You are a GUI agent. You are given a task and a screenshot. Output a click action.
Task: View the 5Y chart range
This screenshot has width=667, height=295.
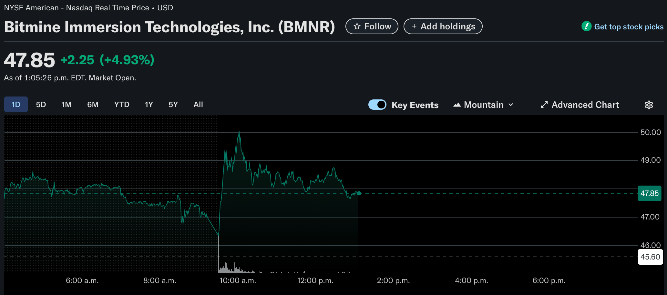coord(173,105)
